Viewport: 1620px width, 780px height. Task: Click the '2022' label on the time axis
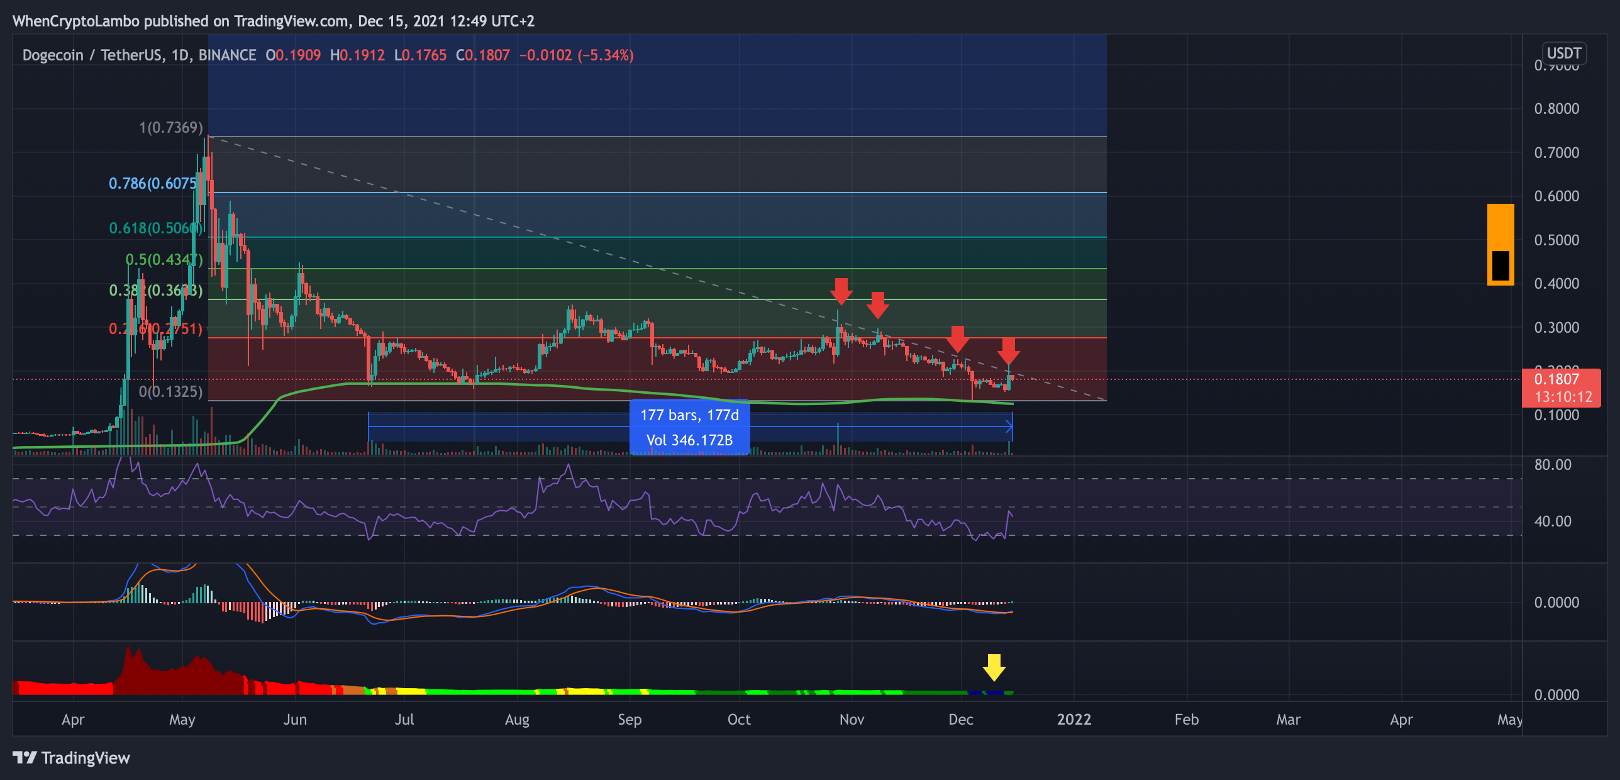(1074, 720)
